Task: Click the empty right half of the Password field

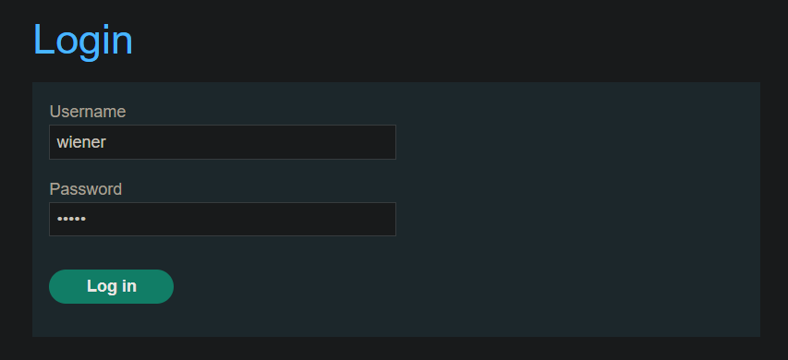Action: 309,219
